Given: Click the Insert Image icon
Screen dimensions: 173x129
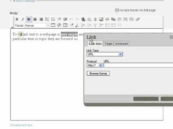Looking at the screenshot, I should click(101, 19).
